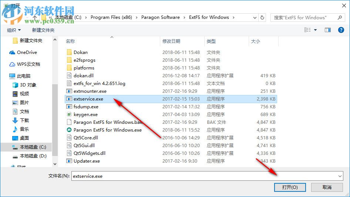Open OneDrive in the navigation pane
This screenshot has width=350, height=197.
[23, 52]
